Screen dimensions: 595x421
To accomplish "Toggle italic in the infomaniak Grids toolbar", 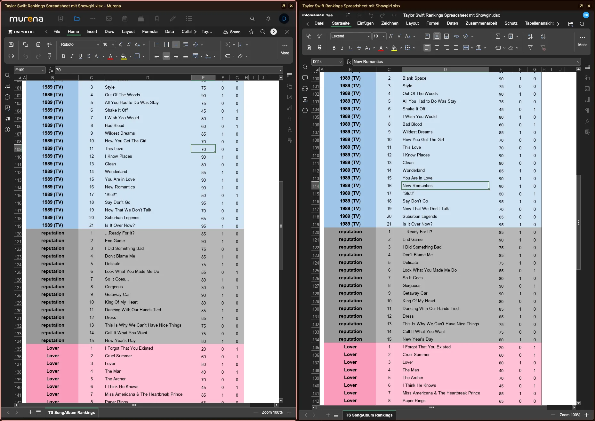I will [342, 48].
